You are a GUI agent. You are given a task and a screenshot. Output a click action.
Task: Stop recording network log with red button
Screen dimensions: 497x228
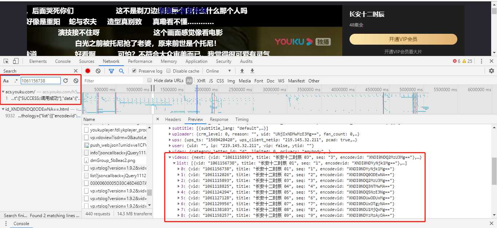point(88,71)
